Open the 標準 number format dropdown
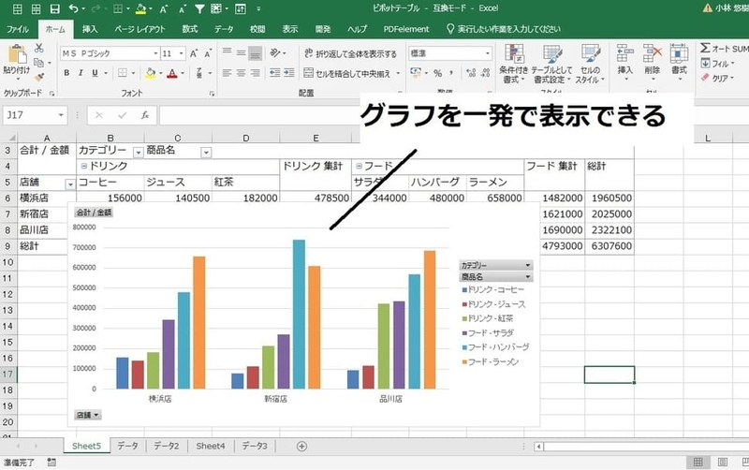Image resolution: width=749 pixels, height=470 pixels. click(487, 53)
